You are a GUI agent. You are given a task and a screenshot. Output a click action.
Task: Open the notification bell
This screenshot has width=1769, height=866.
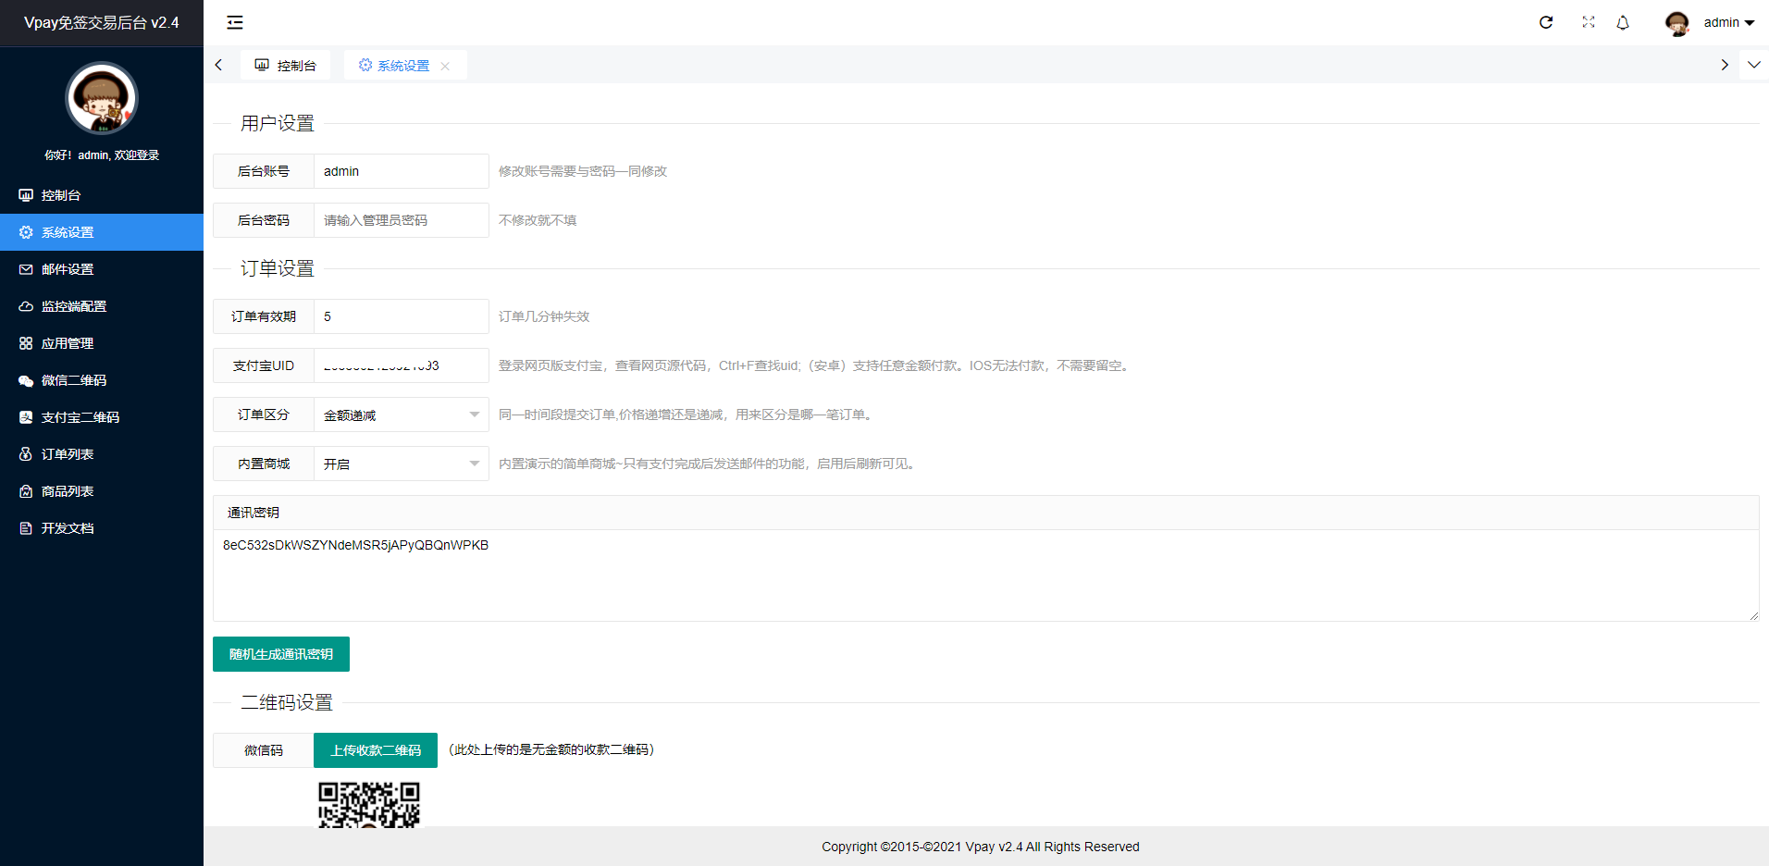(1623, 22)
